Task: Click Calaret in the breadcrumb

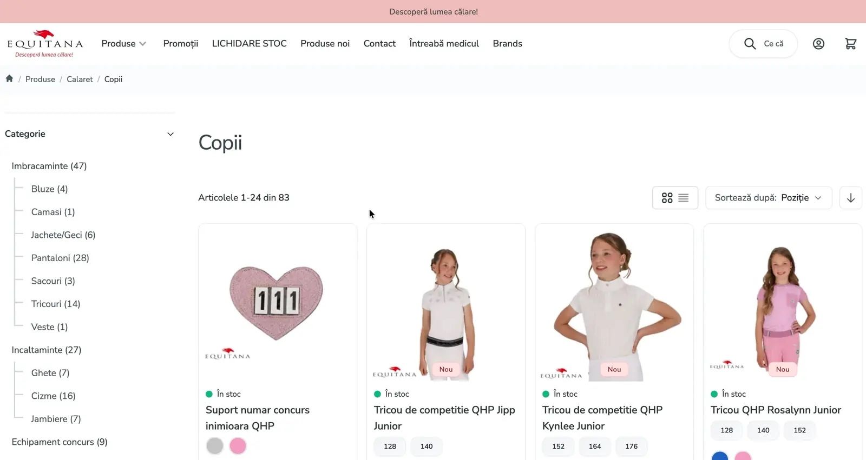Action: (x=80, y=79)
